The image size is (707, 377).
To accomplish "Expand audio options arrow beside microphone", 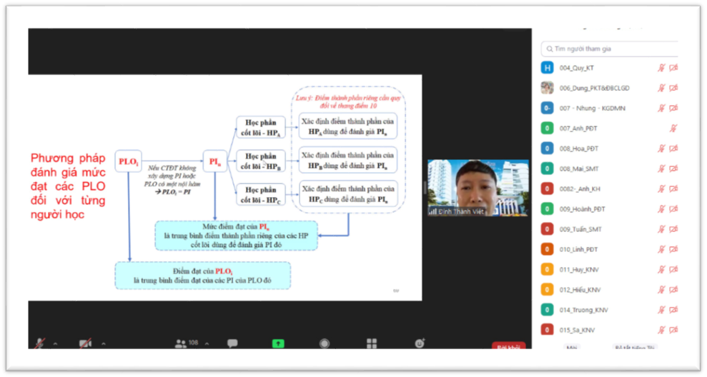I will pyautogui.click(x=56, y=343).
